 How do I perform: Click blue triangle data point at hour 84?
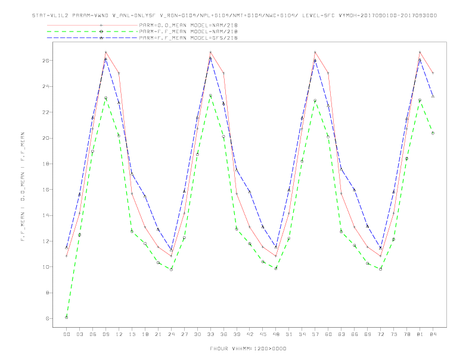point(433,96)
